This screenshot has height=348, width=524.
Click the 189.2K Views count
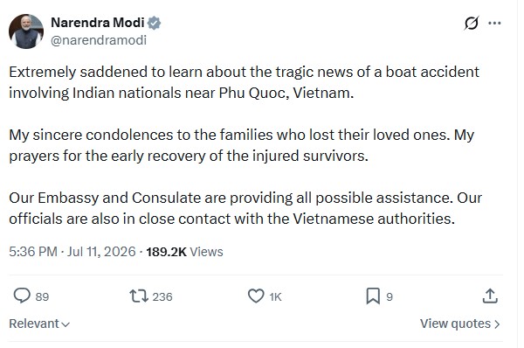click(x=184, y=252)
